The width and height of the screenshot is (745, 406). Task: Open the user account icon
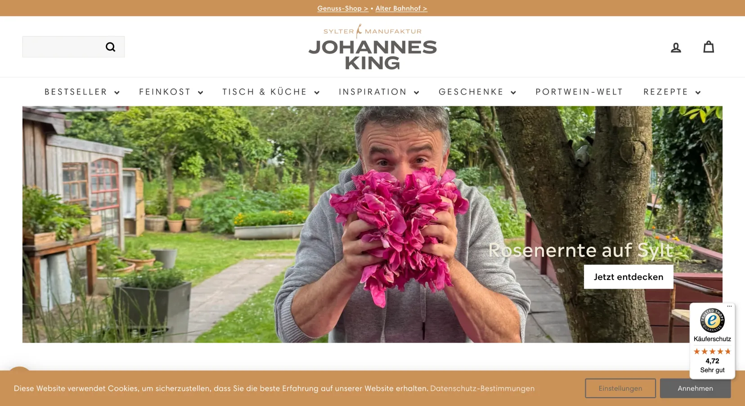click(676, 47)
